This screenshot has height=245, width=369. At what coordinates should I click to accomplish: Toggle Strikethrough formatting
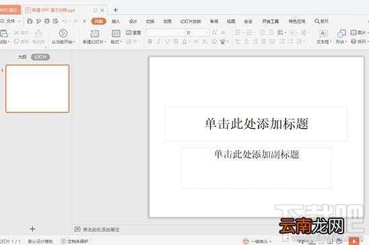point(176,42)
